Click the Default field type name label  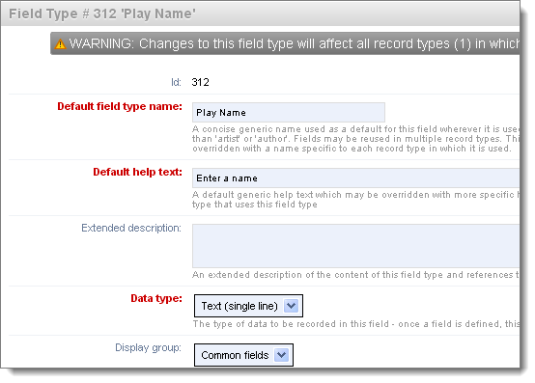tap(120, 106)
